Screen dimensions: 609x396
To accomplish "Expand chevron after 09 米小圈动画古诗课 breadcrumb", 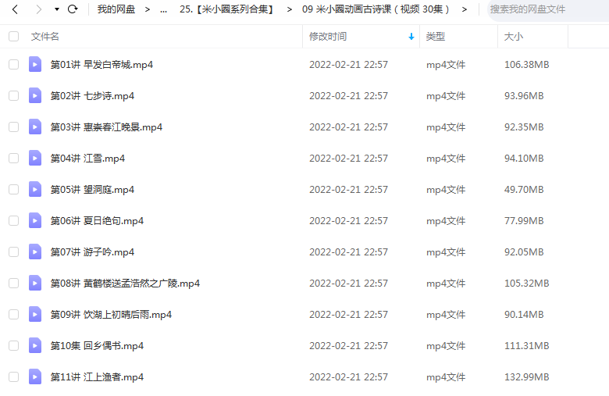I will pyautogui.click(x=465, y=9).
